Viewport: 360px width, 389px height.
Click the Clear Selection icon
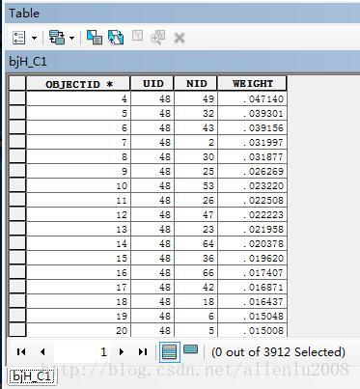pos(138,37)
